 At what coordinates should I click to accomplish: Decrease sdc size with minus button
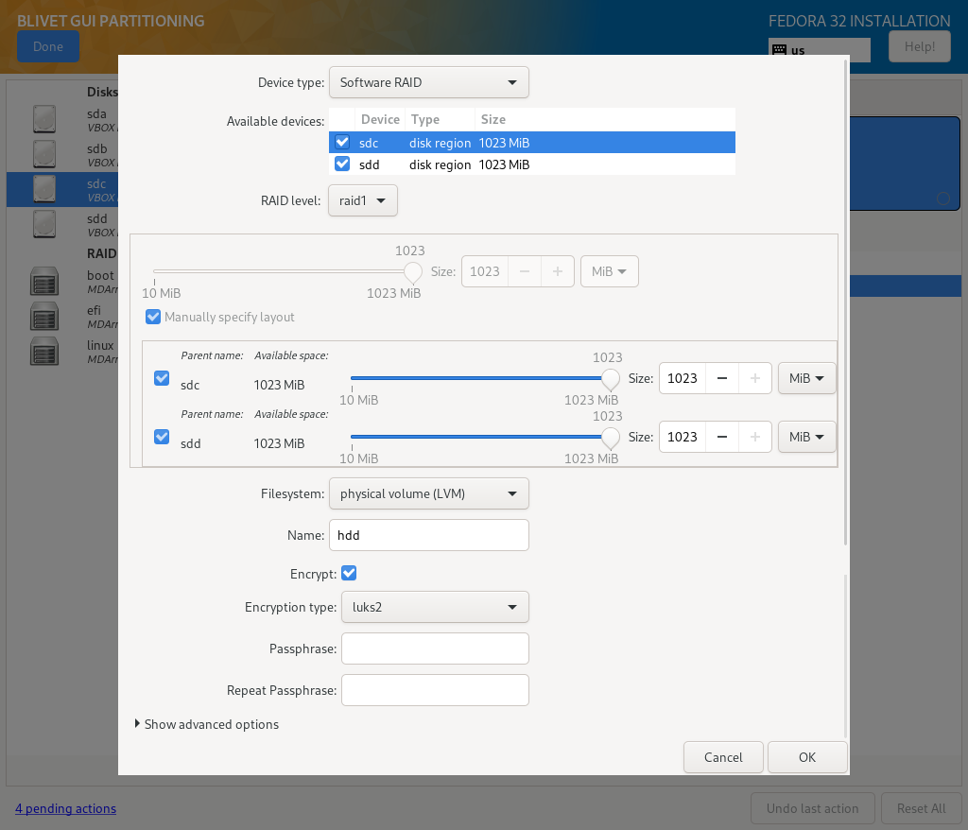[722, 378]
